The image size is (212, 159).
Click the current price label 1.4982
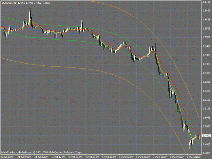[207, 136]
